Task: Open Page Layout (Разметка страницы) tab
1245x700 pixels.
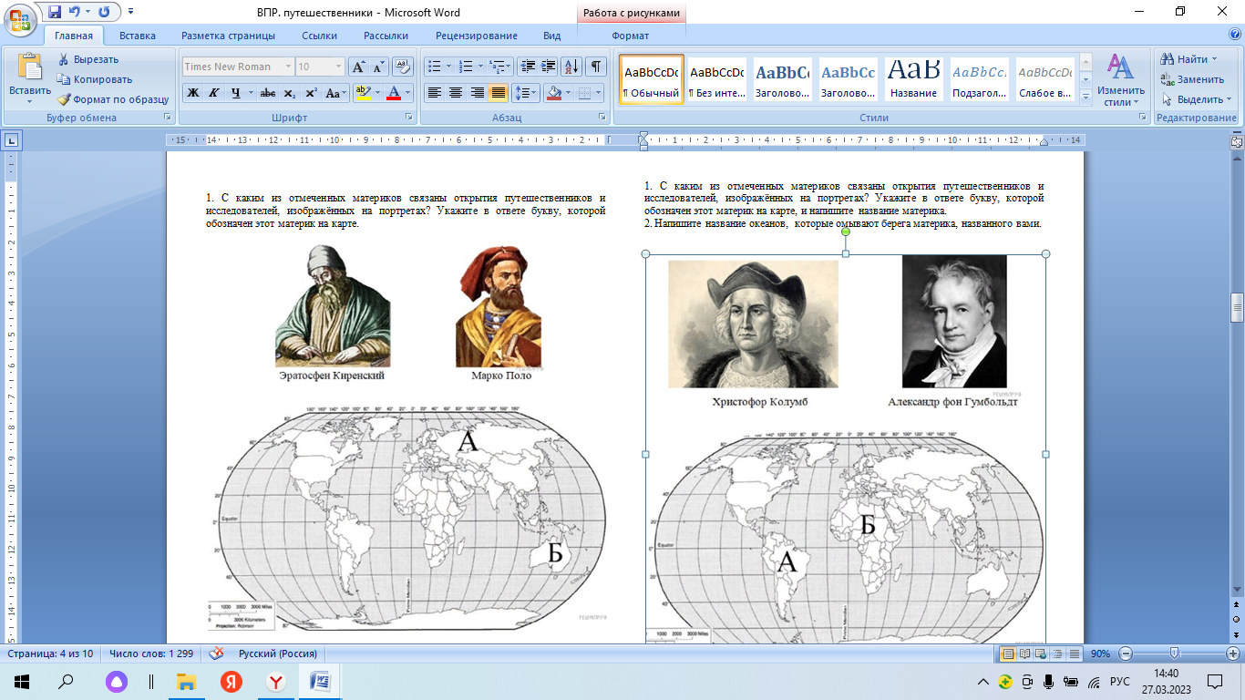Action: point(228,36)
